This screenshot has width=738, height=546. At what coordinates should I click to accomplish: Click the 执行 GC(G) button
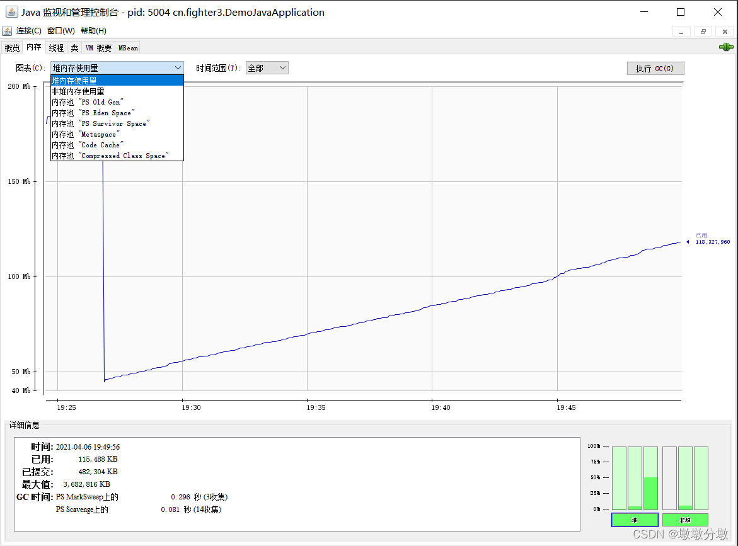coord(655,69)
